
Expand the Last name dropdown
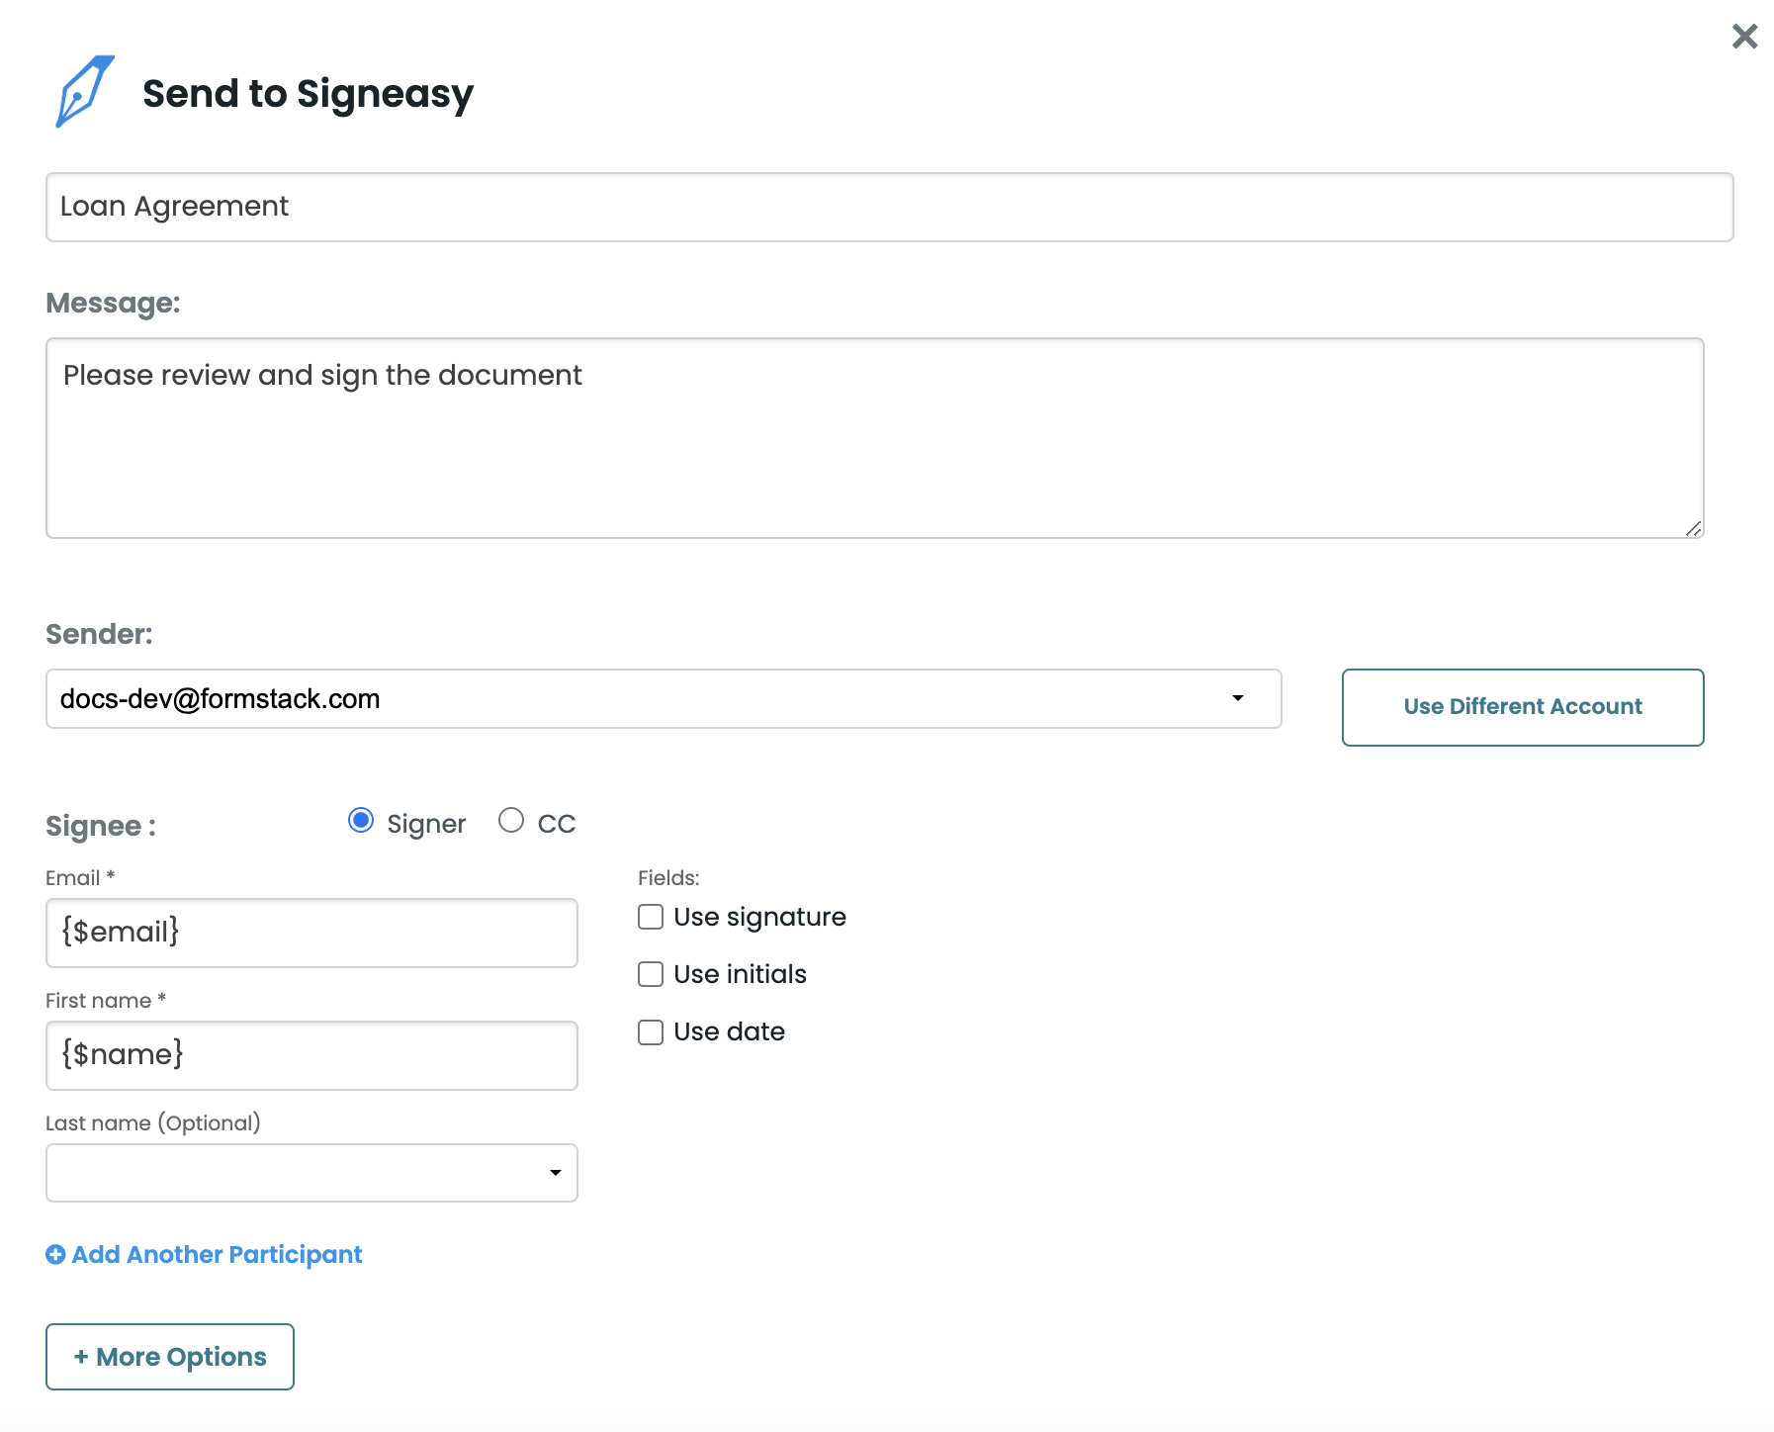311,1173
